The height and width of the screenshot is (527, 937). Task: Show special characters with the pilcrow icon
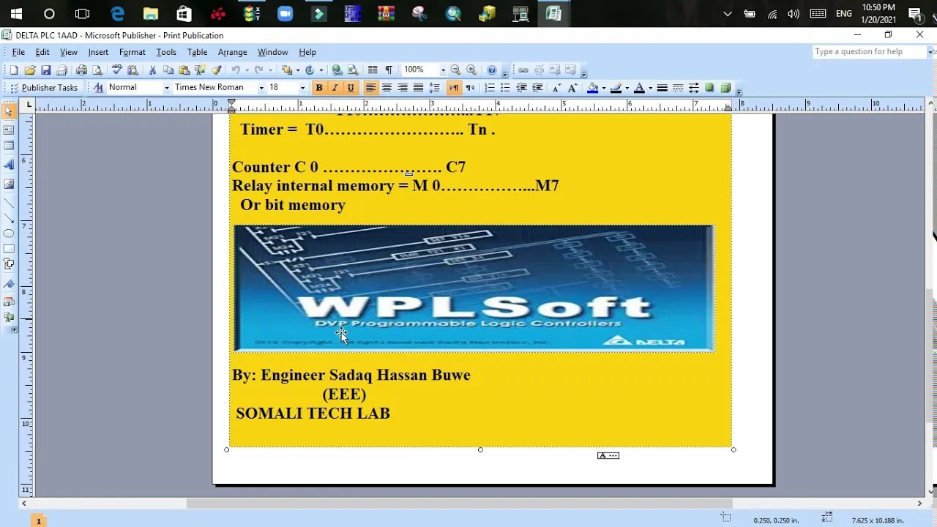pos(389,70)
